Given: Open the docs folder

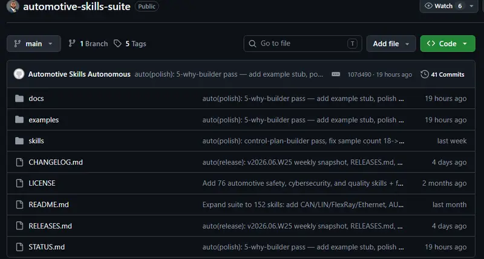Looking at the screenshot, I should 36,99.
